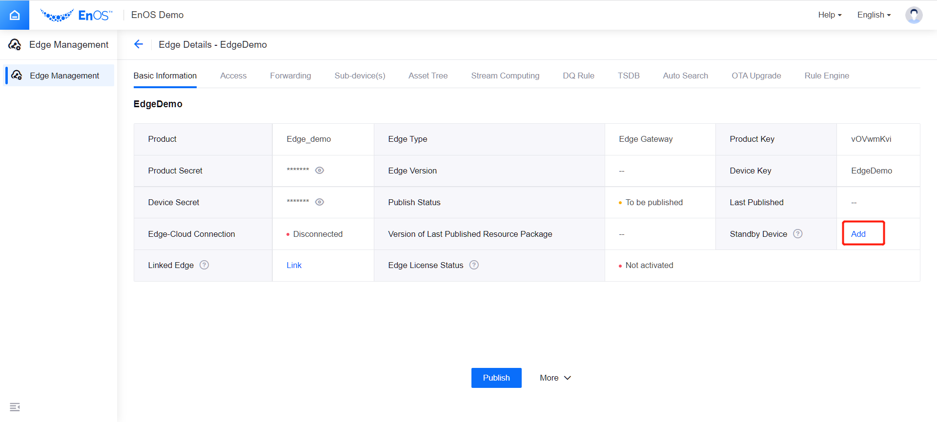This screenshot has width=937, height=422.
Task: Click the help icon next to Standby Device
Action: pos(797,234)
